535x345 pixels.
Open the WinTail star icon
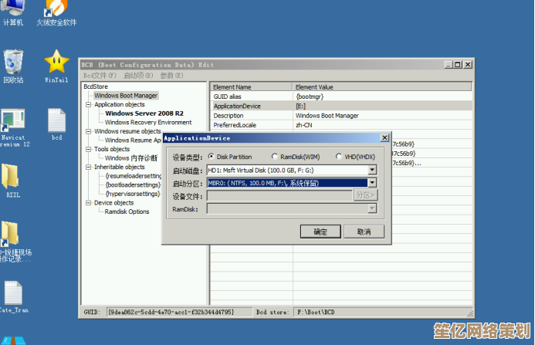tap(56, 62)
